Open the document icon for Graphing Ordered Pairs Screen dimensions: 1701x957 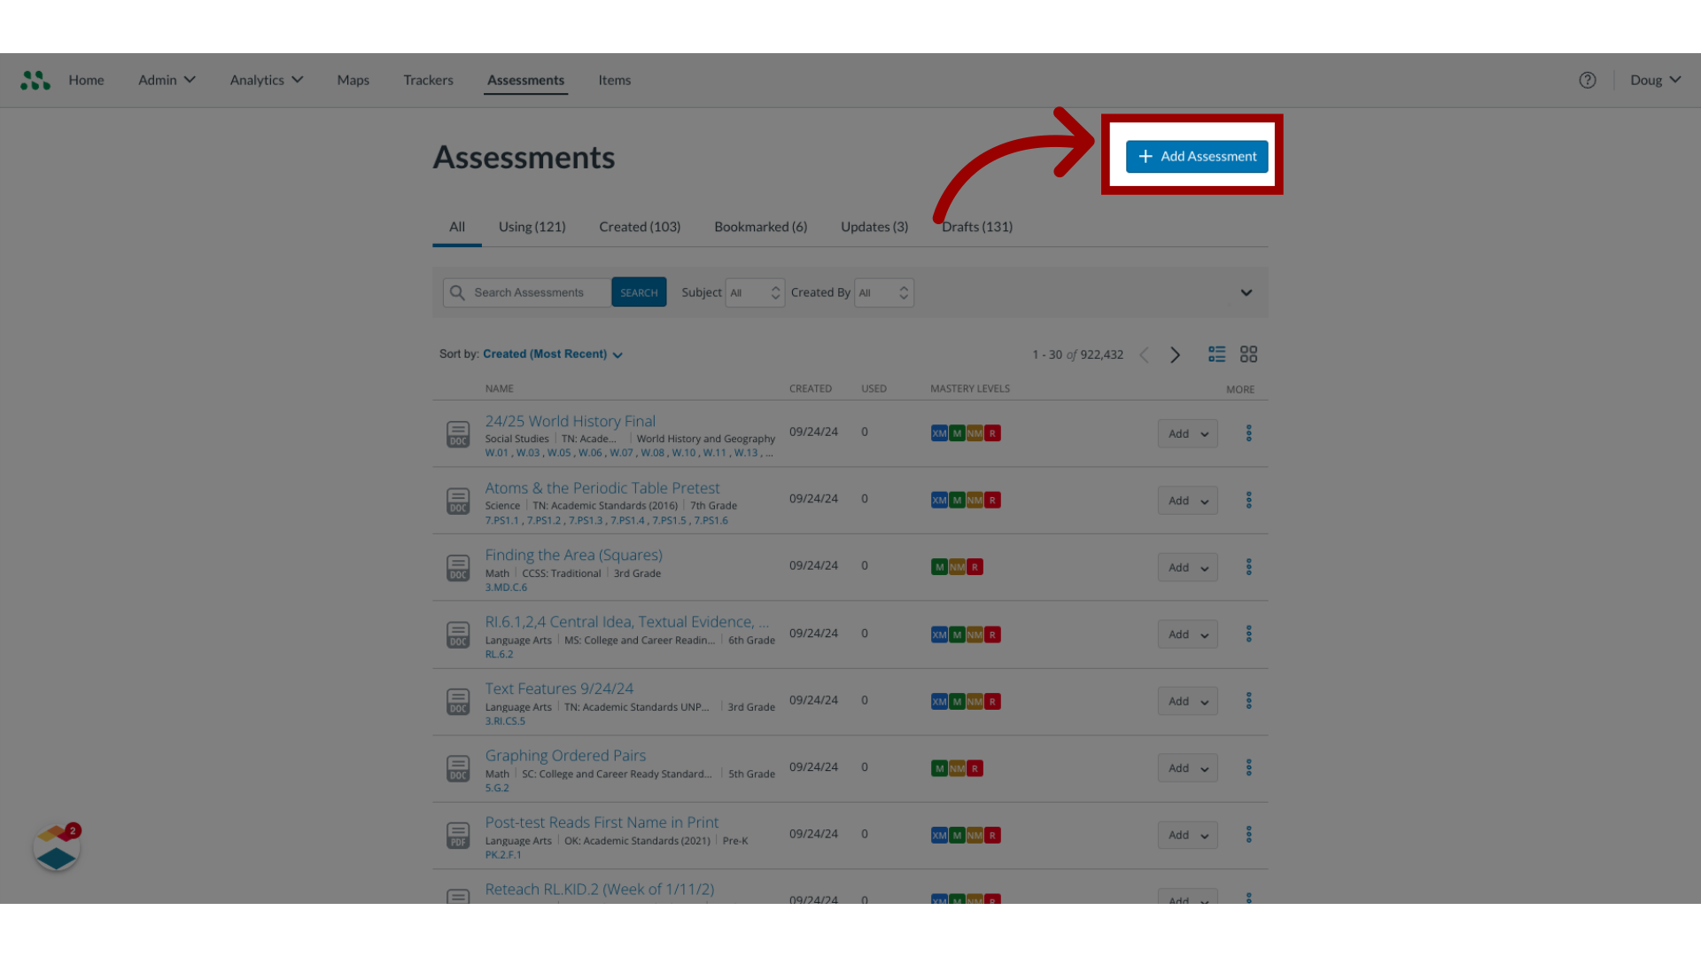(x=458, y=767)
